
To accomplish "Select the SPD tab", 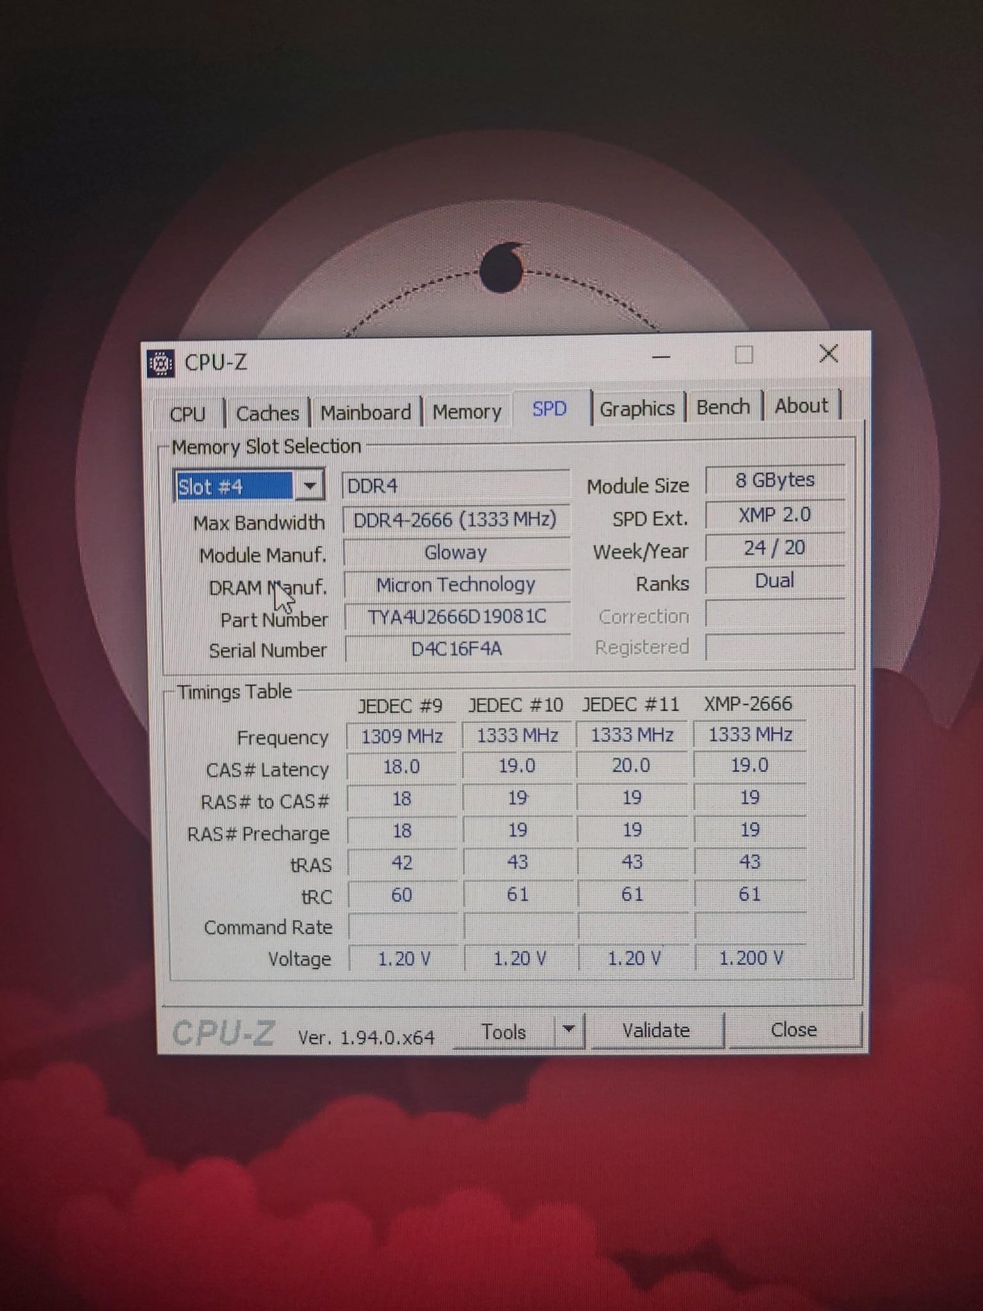I will (550, 408).
